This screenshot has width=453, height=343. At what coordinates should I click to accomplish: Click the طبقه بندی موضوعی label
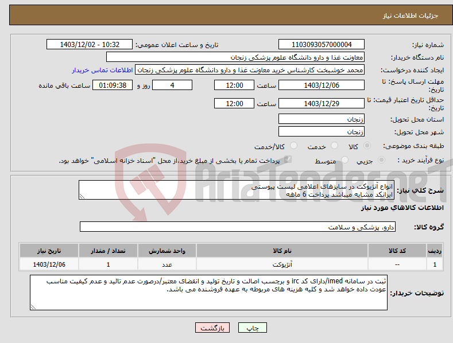[x=413, y=146]
